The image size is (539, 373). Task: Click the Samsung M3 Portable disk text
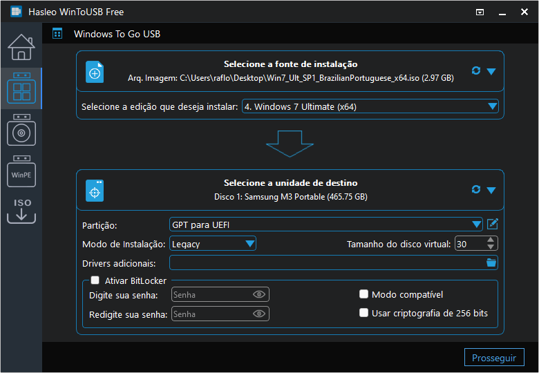pos(291,197)
